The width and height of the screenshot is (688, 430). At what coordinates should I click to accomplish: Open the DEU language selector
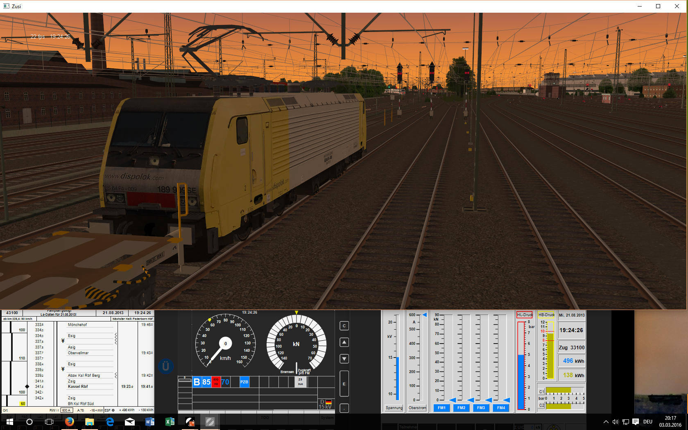click(648, 422)
